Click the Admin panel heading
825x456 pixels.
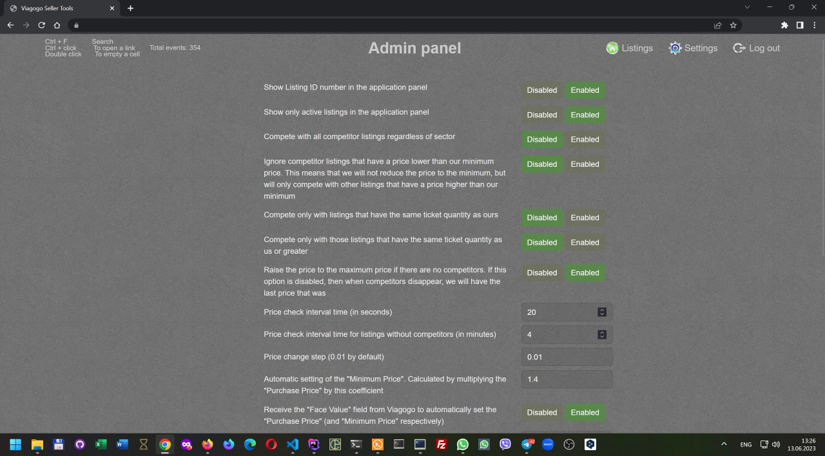[414, 48]
